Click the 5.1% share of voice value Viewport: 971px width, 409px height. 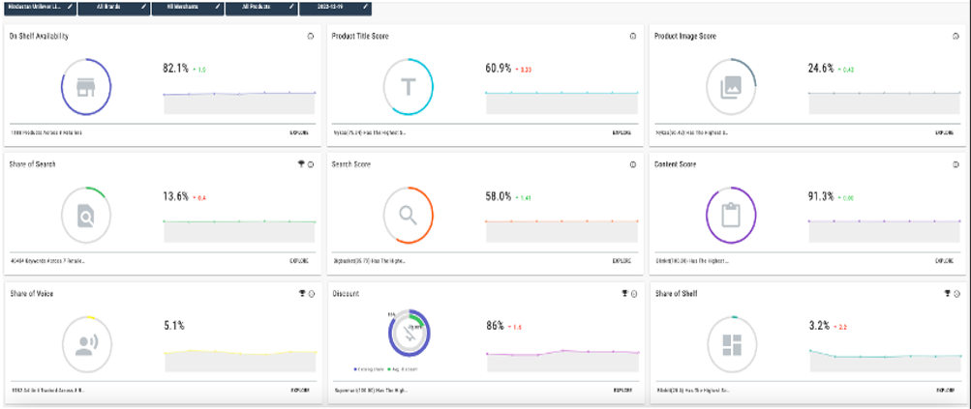(x=173, y=326)
